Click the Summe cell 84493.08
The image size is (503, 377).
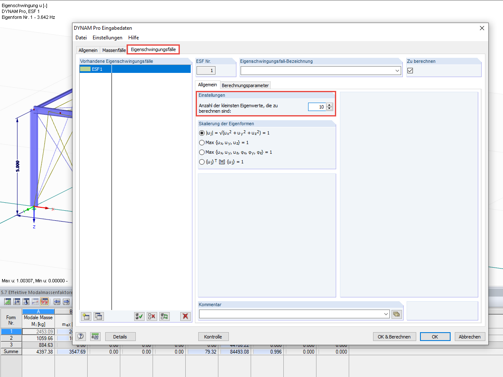pos(234,352)
